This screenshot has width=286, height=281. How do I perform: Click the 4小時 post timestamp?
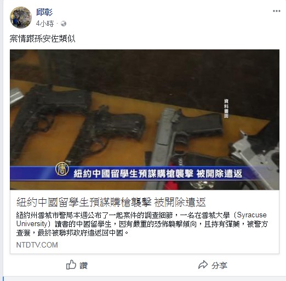45,24
